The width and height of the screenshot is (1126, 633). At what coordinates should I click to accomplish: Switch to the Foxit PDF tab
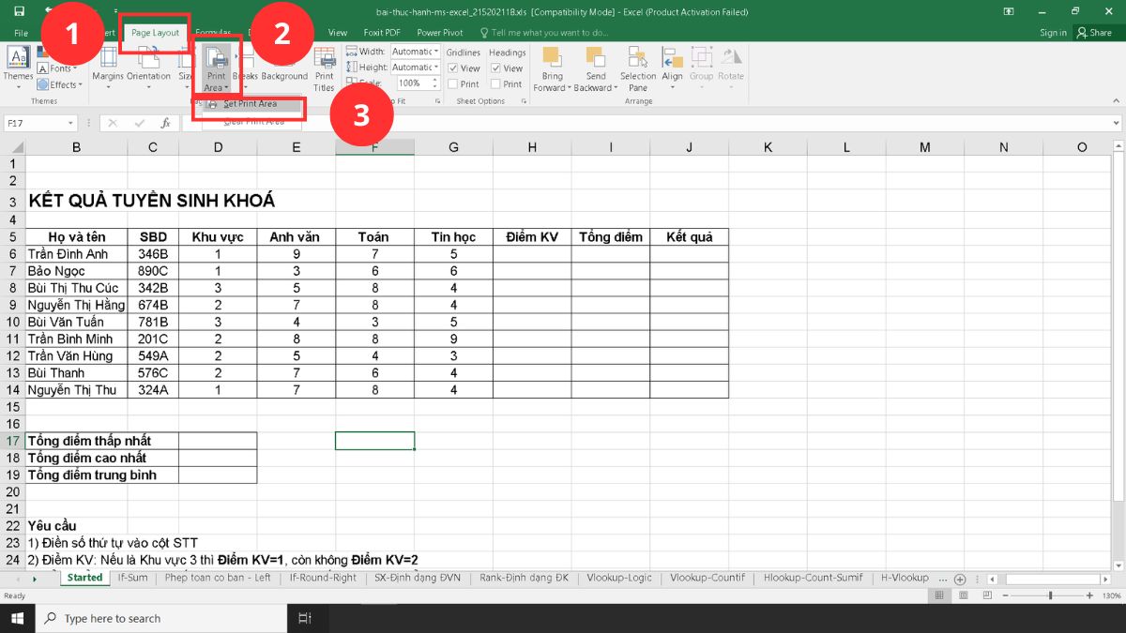click(381, 33)
